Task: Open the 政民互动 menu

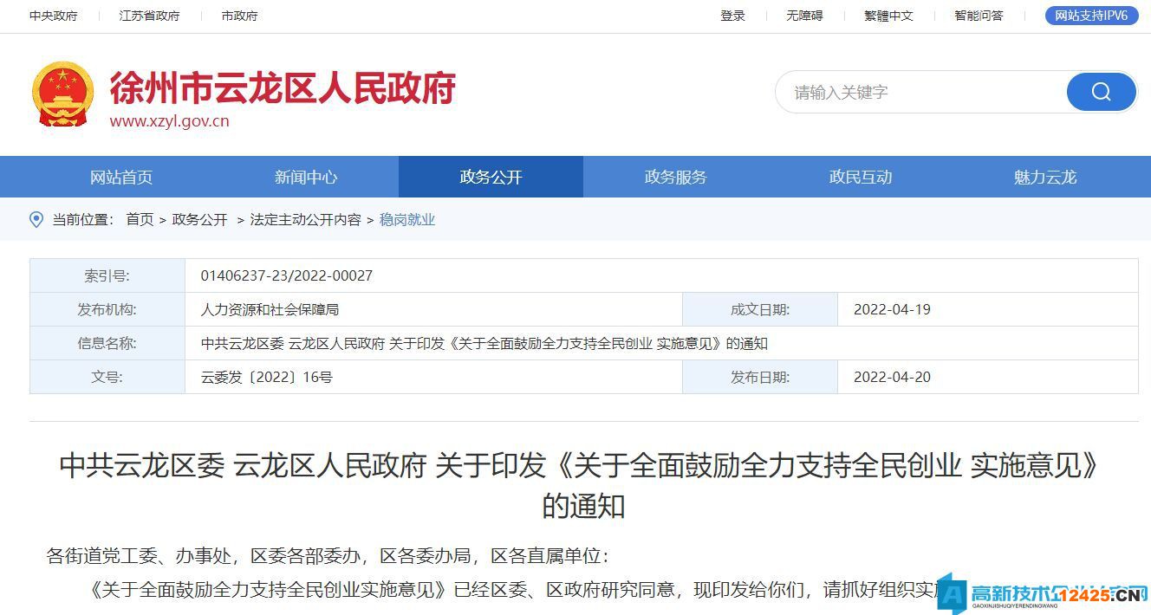Action: tap(860, 177)
